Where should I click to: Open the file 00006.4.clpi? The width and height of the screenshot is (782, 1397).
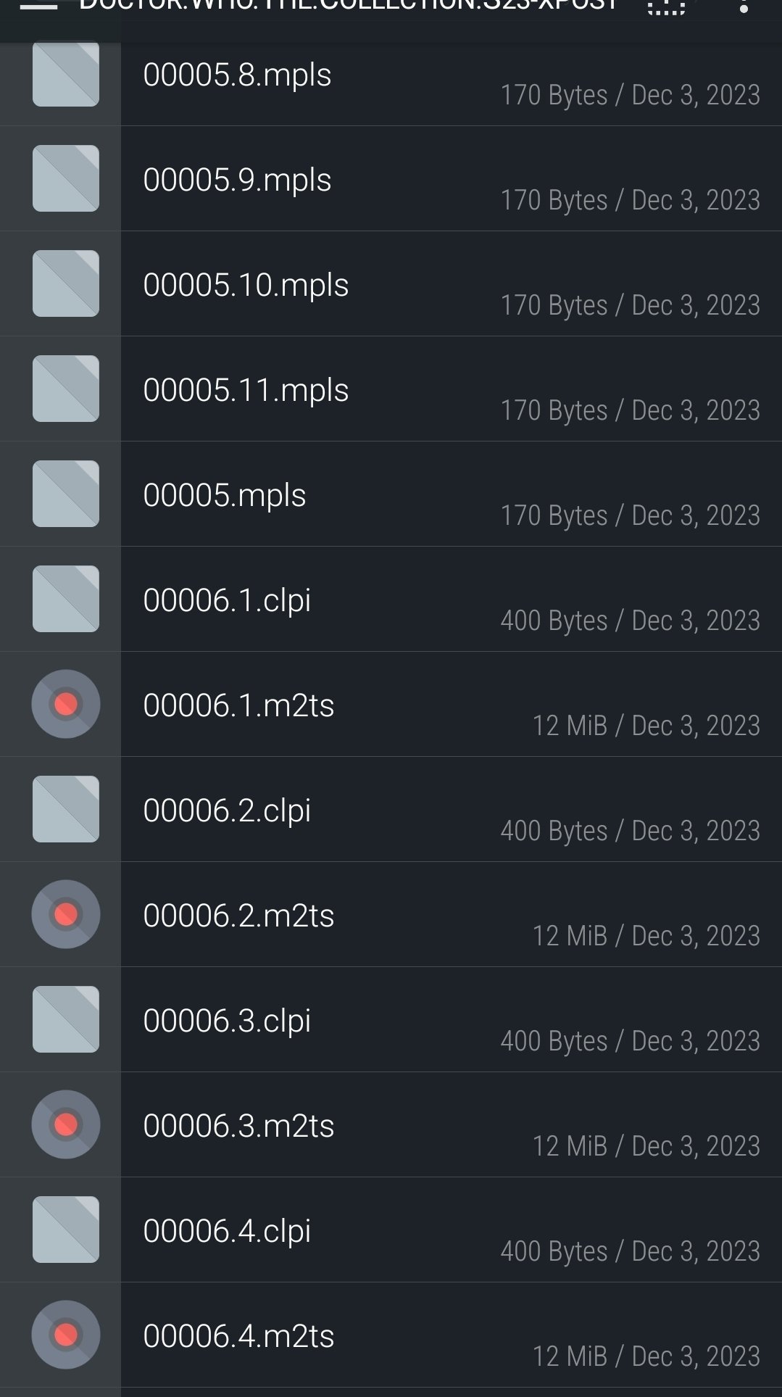227,1231
